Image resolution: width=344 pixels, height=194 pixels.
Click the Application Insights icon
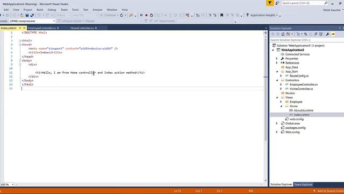click(x=247, y=15)
